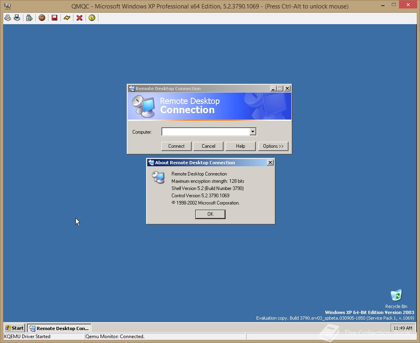
Task: Maximize the QMQC host window
Action: [394, 5]
